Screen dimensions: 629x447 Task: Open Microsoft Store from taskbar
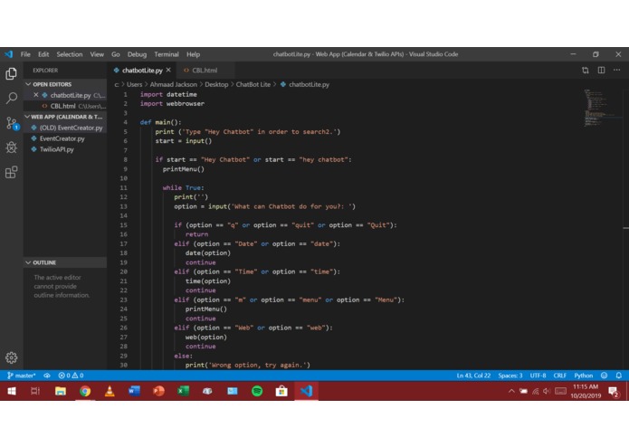[281, 391]
